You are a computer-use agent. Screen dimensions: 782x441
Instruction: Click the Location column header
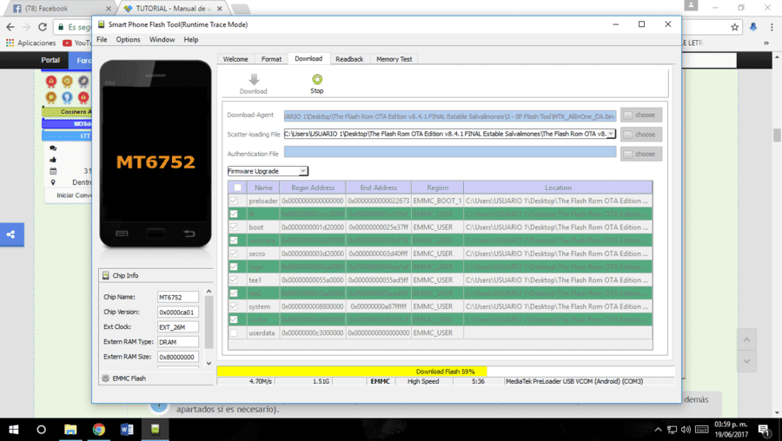click(558, 188)
